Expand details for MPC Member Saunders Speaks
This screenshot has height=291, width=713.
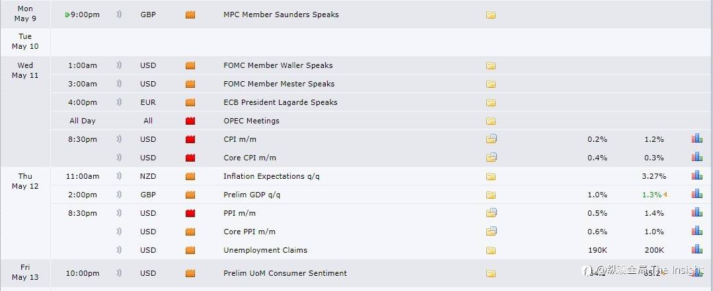(491, 15)
